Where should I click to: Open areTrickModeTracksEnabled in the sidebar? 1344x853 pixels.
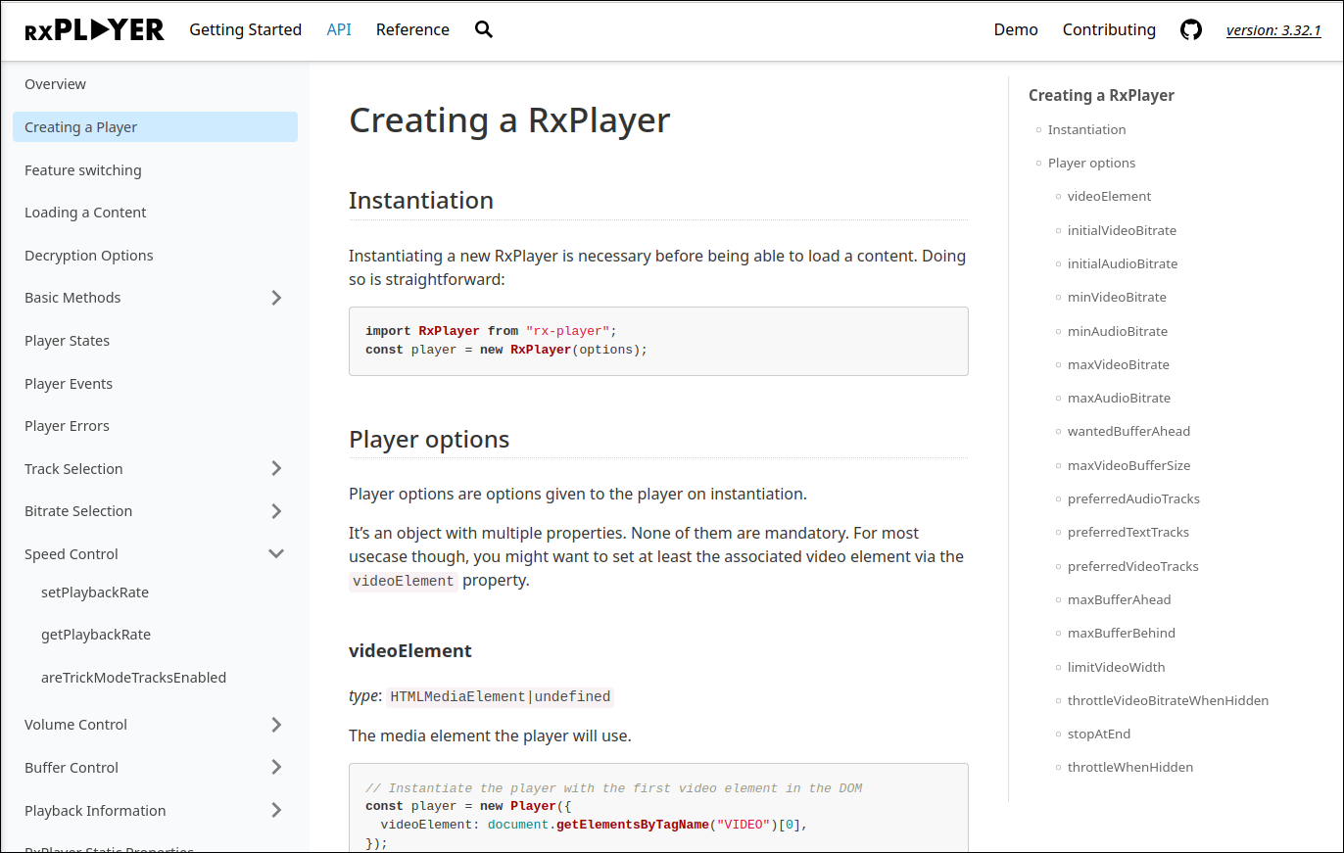133,678
